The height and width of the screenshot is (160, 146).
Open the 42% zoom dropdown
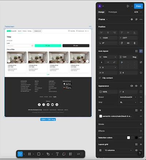pyautogui.click(x=138, y=12)
